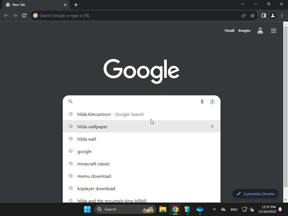Screen dimensions: 288x216
Task: Click the muted volume tray icon
Action: click(252, 210)
